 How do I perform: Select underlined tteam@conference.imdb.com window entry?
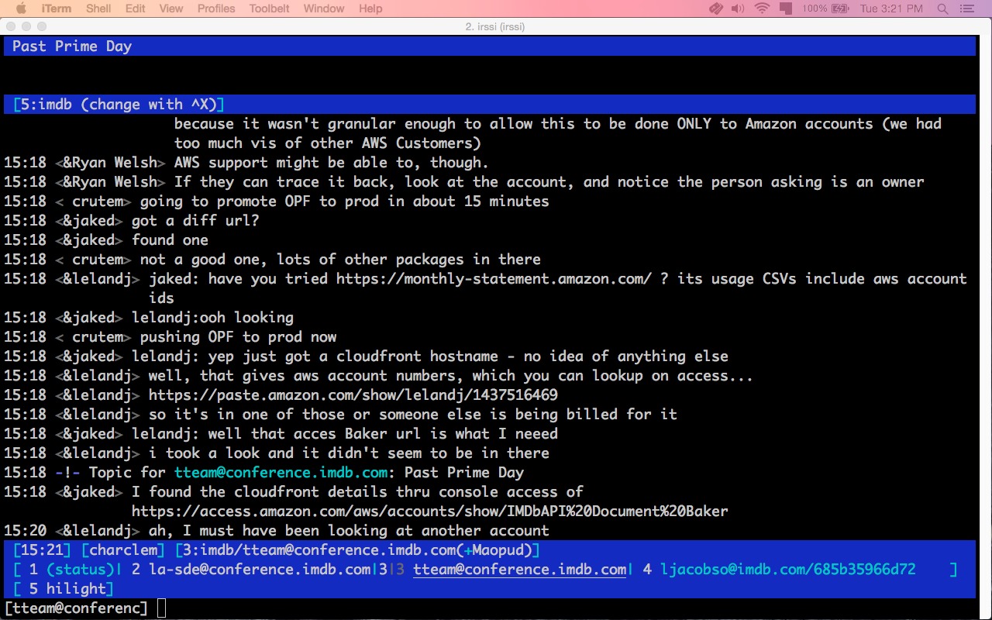[x=519, y=570]
